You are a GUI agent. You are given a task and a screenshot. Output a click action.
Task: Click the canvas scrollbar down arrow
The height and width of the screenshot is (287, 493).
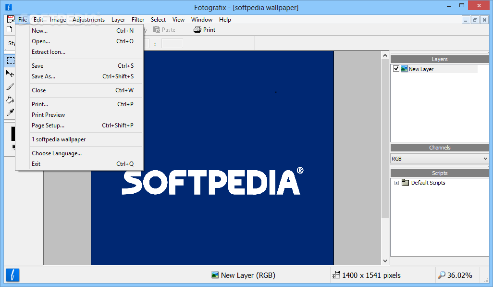click(x=385, y=261)
